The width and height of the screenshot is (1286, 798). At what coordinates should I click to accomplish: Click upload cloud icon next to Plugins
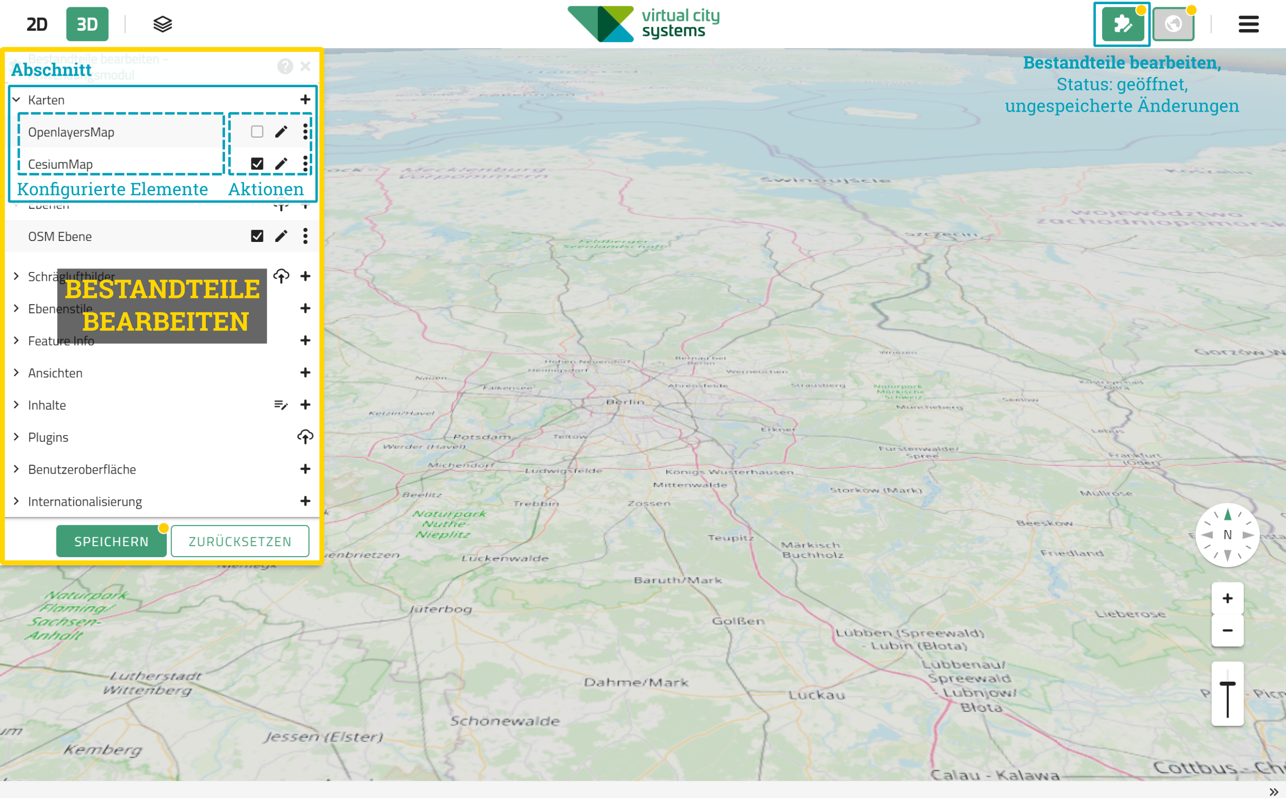305,437
